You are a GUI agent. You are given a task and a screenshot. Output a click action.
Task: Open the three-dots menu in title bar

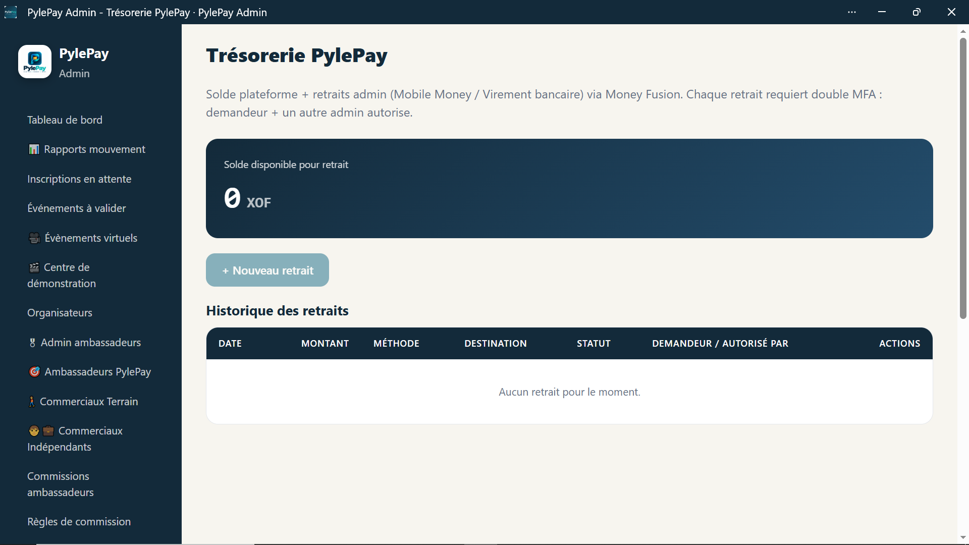pyautogui.click(x=852, y=12)
